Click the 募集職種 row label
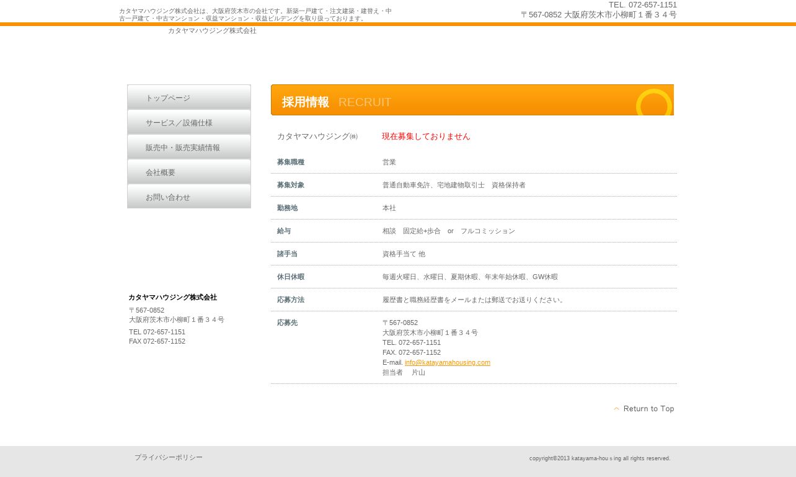 tap(291, 162)
